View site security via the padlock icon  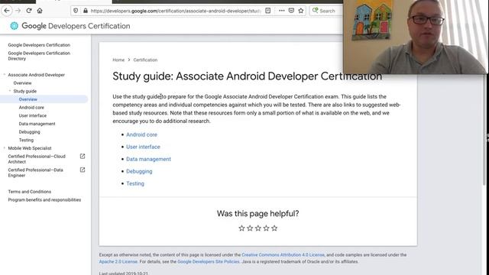pos(86,11)
